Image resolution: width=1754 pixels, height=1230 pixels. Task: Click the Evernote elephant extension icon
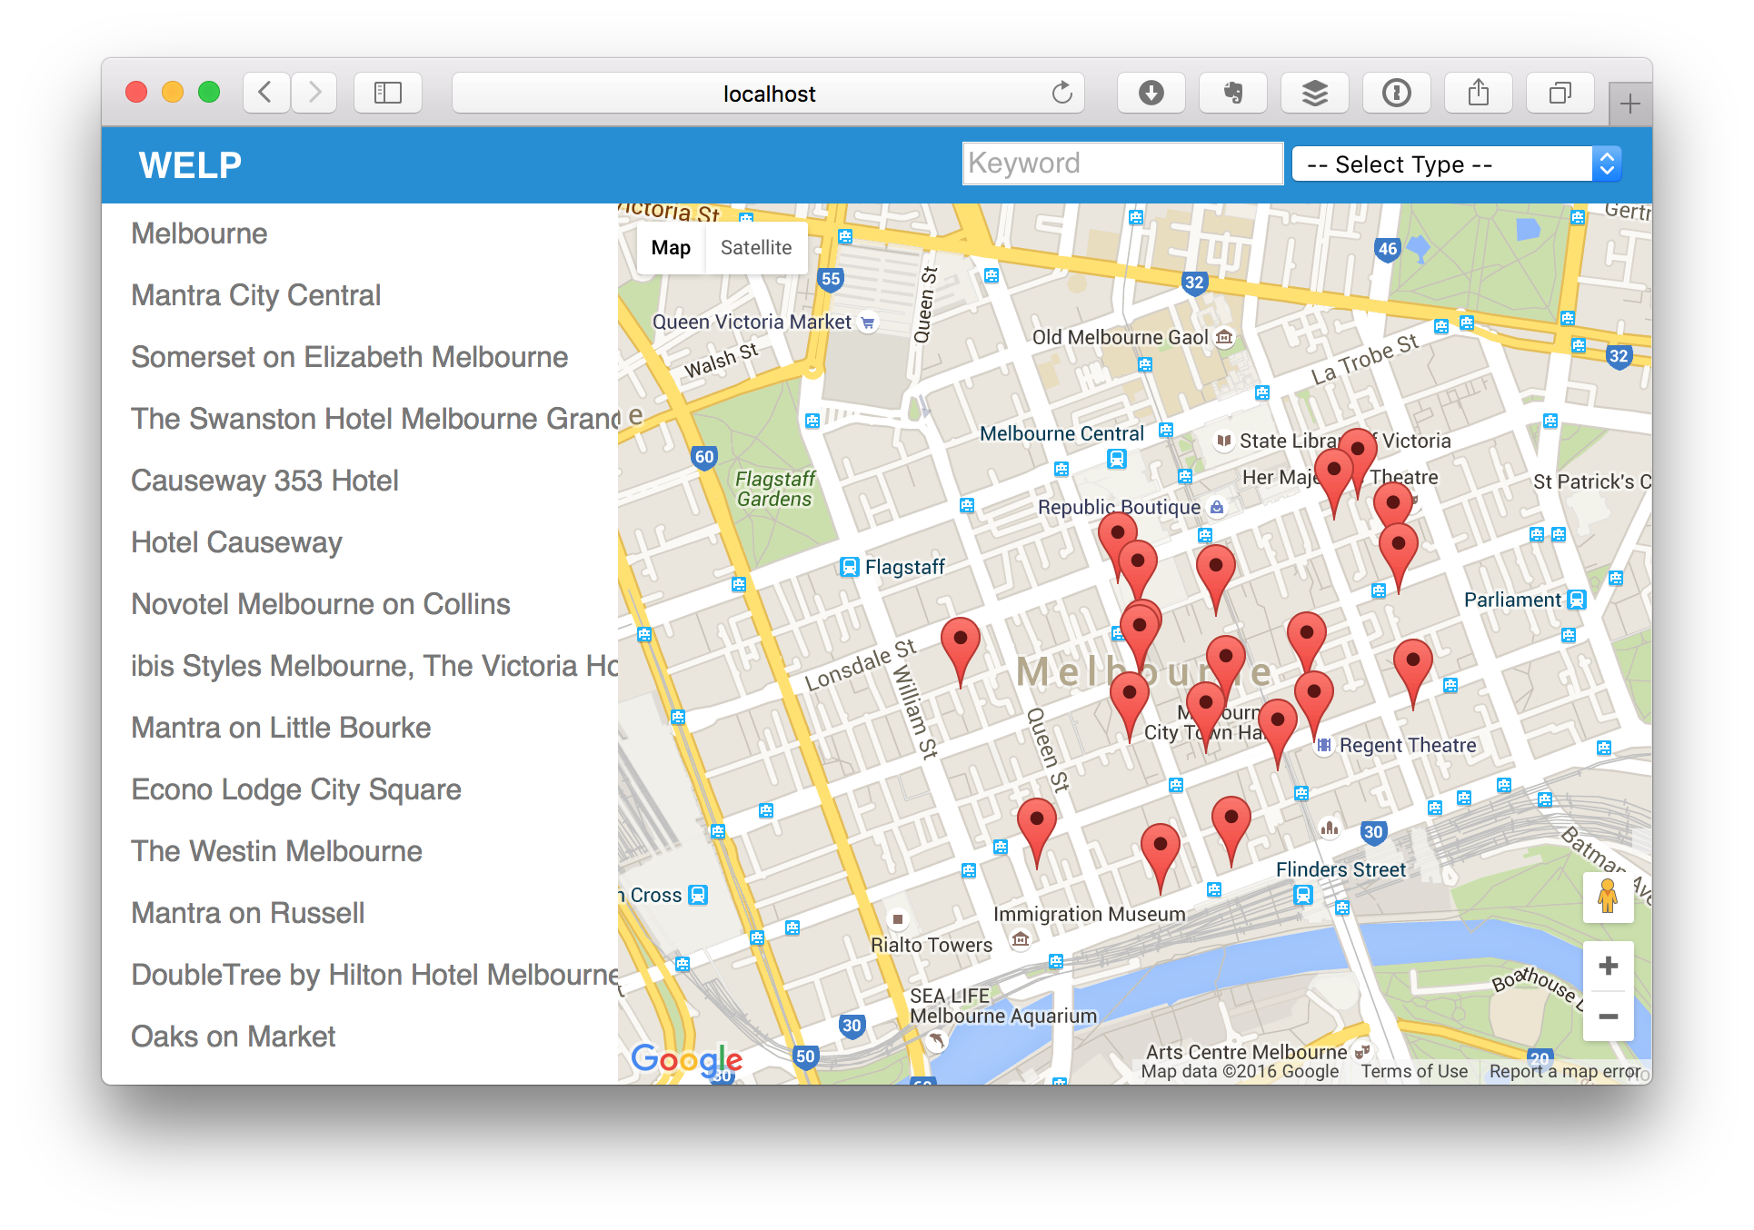(1232, 93)
